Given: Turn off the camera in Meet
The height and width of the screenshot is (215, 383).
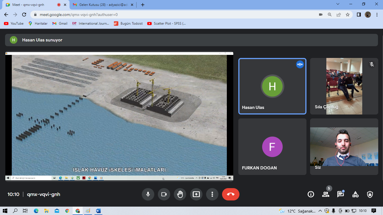Looking at the screenshot, I should pyautogui.click(x=164, y=194).
